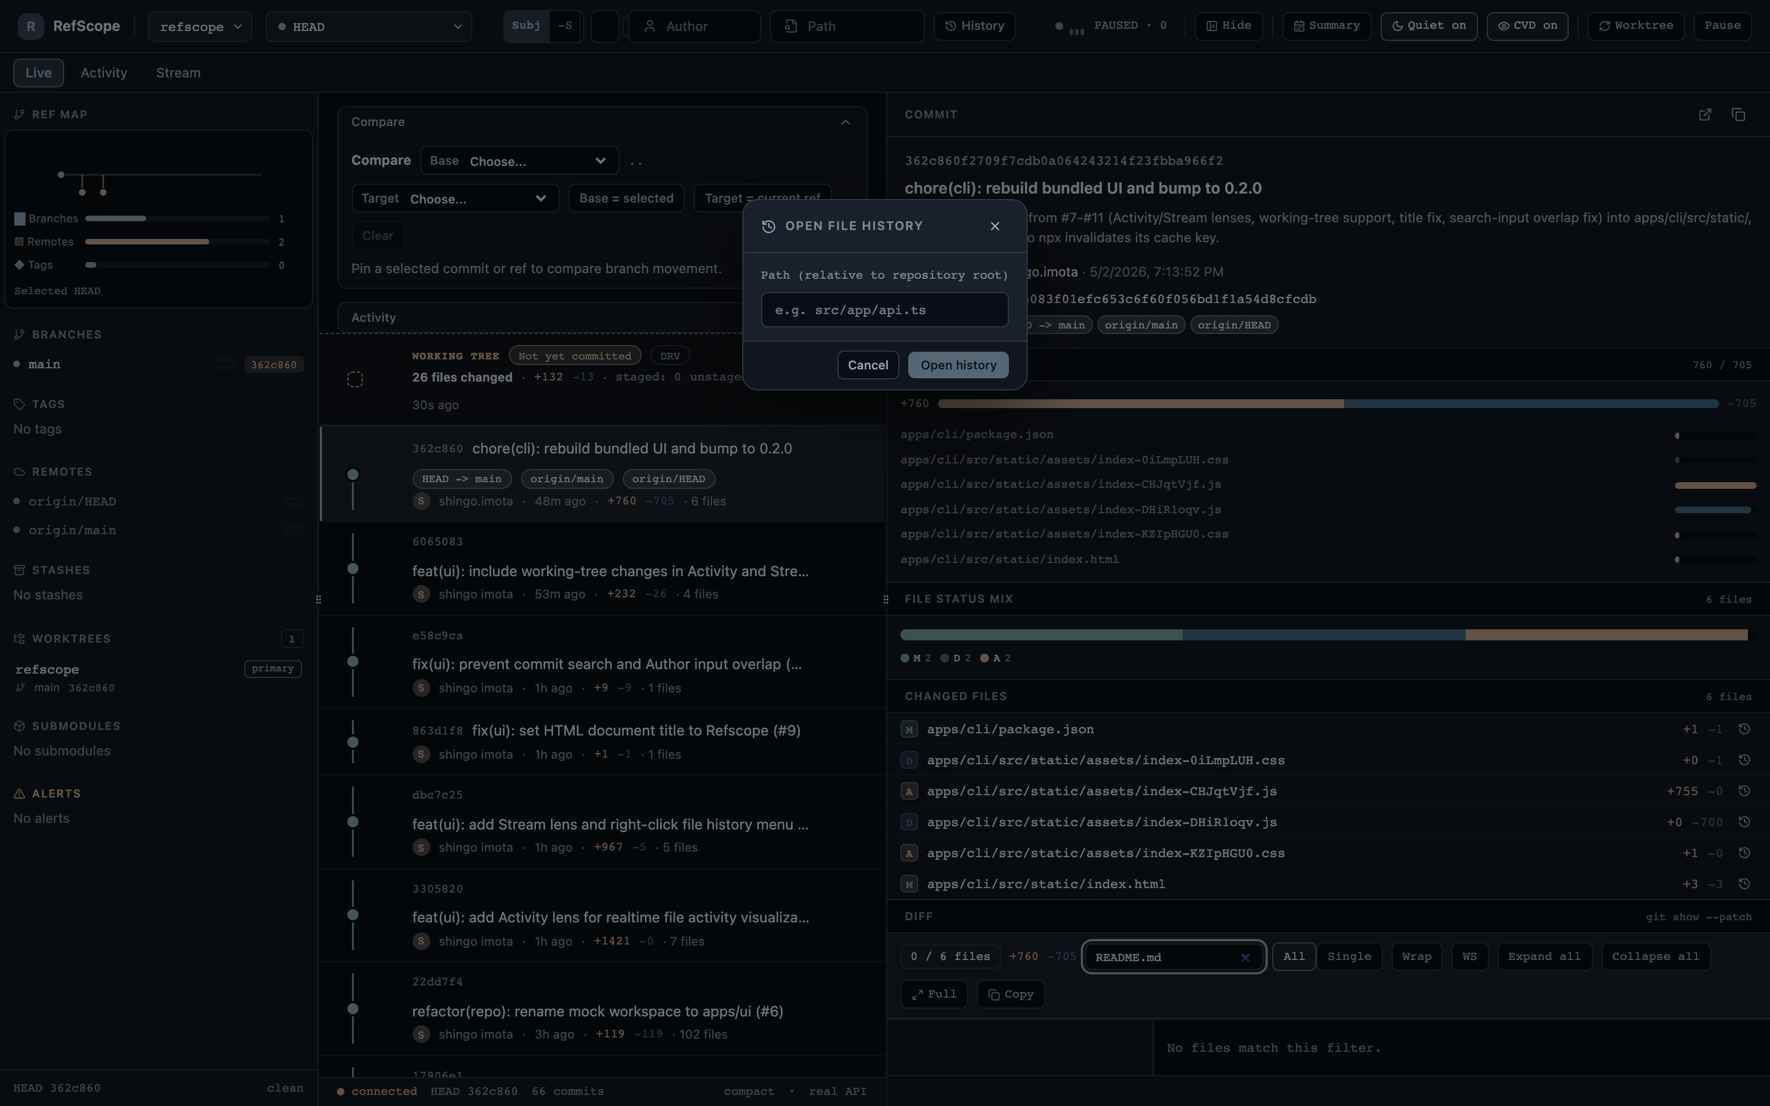This screenshot has width=1770, height=1106.
Task: Select the working tree dashed marker
Action: [355, 379]
